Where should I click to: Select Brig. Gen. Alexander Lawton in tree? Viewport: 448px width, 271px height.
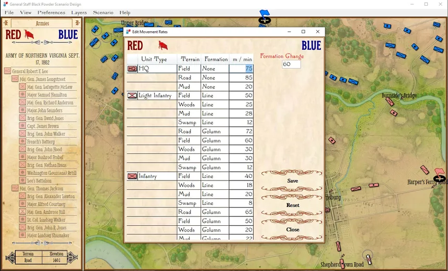[51, 196]
